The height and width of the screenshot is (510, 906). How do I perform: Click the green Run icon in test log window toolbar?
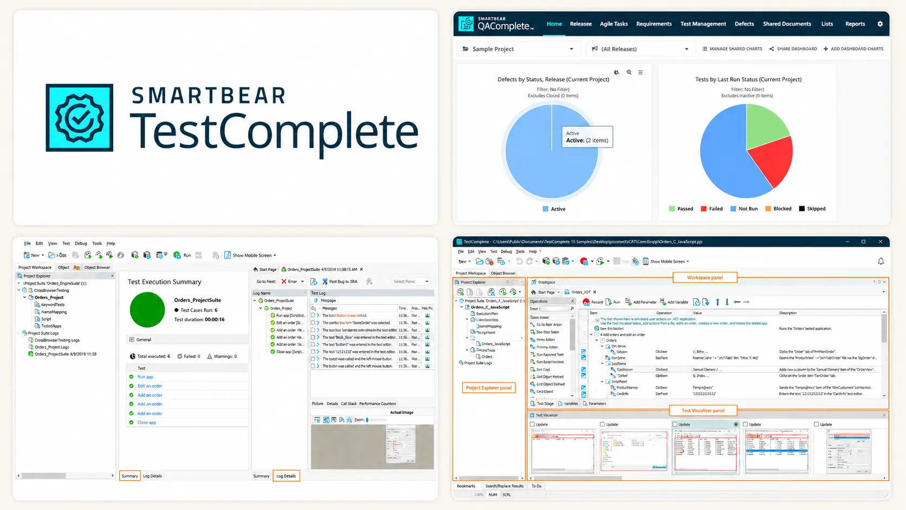(177, 255)
